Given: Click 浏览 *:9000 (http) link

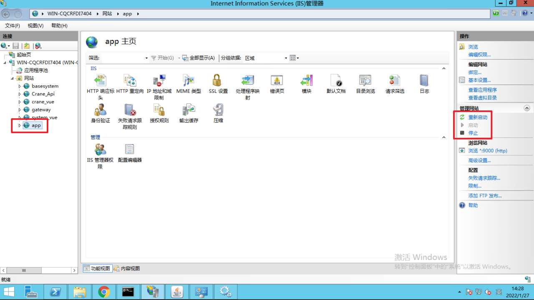Looking at the screenshot, I should pyautogui.click(x=488, y=151).
